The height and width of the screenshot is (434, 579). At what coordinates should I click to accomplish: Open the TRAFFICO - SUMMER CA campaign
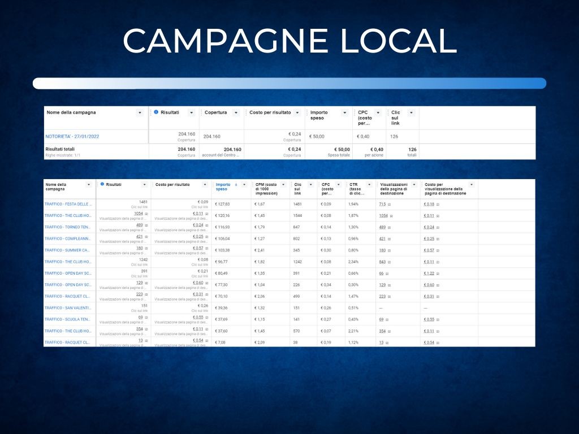(x=68, y=250)
